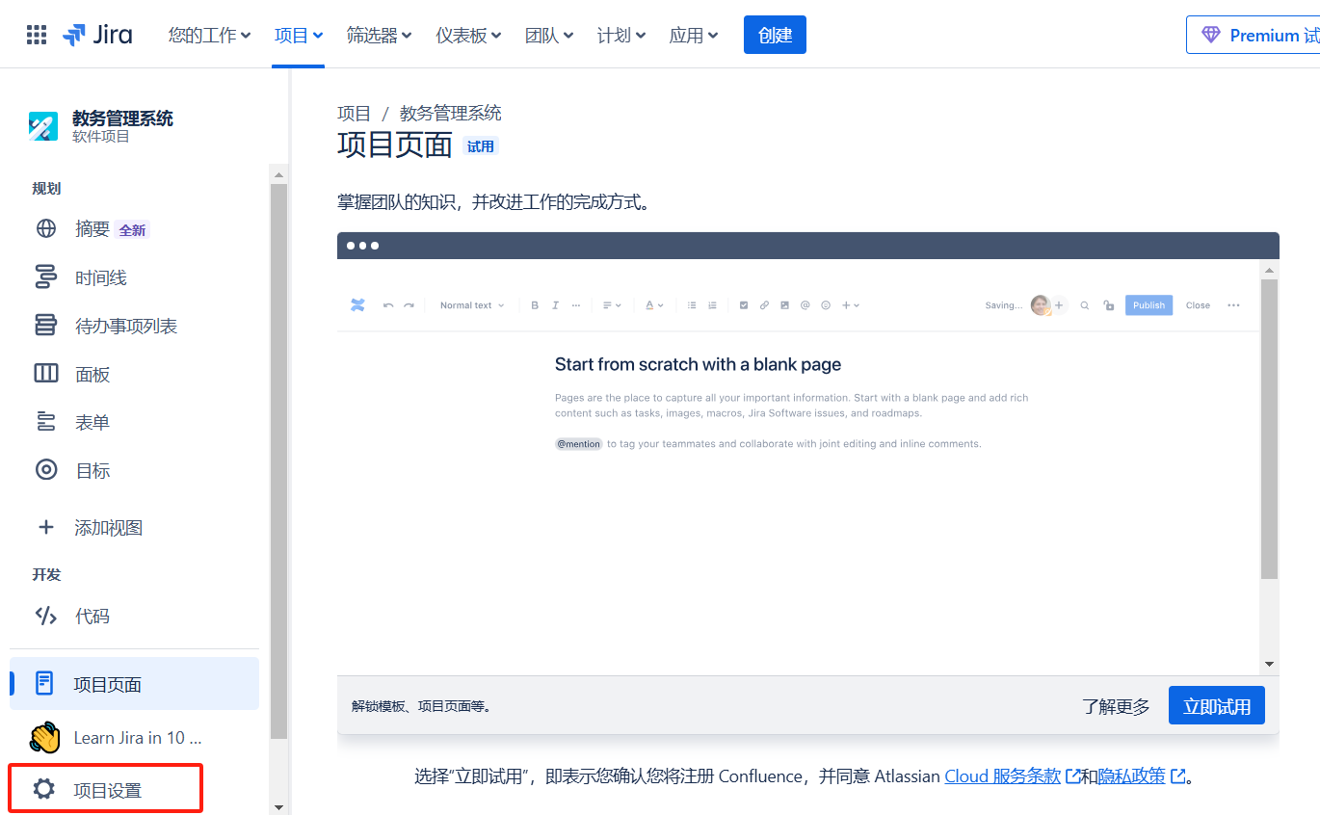This screenshot has height=815, width=1320.
Task: Open 摘要 via its globe icon
Action: [45, 228]
